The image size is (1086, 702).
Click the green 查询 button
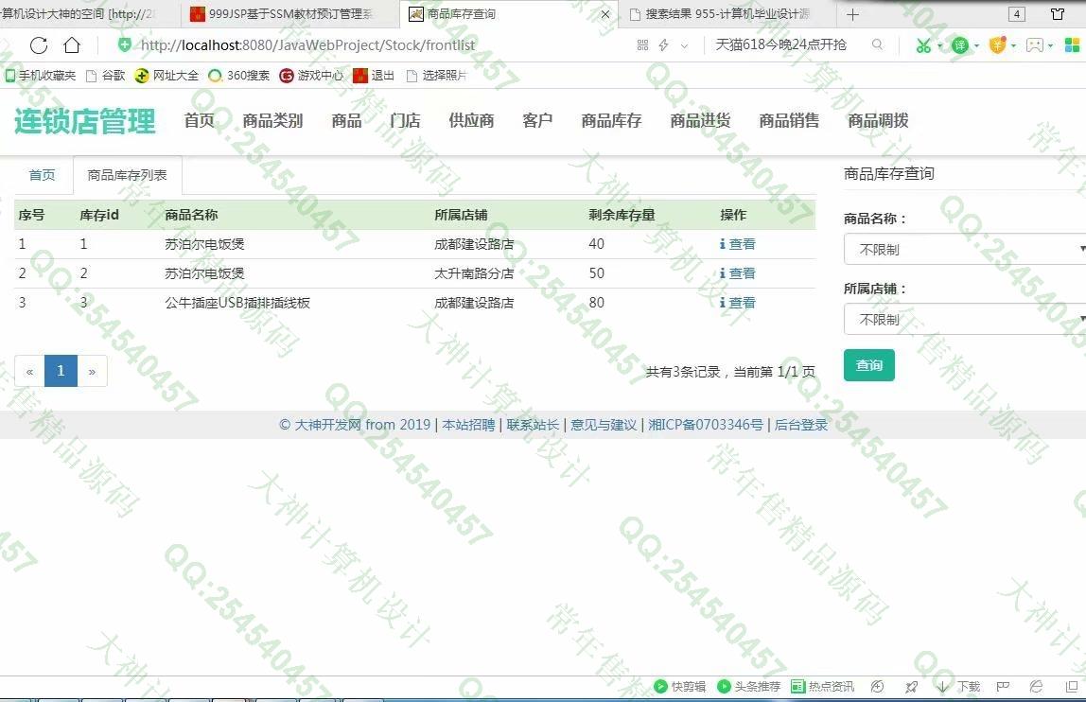(x=869, y=365)
